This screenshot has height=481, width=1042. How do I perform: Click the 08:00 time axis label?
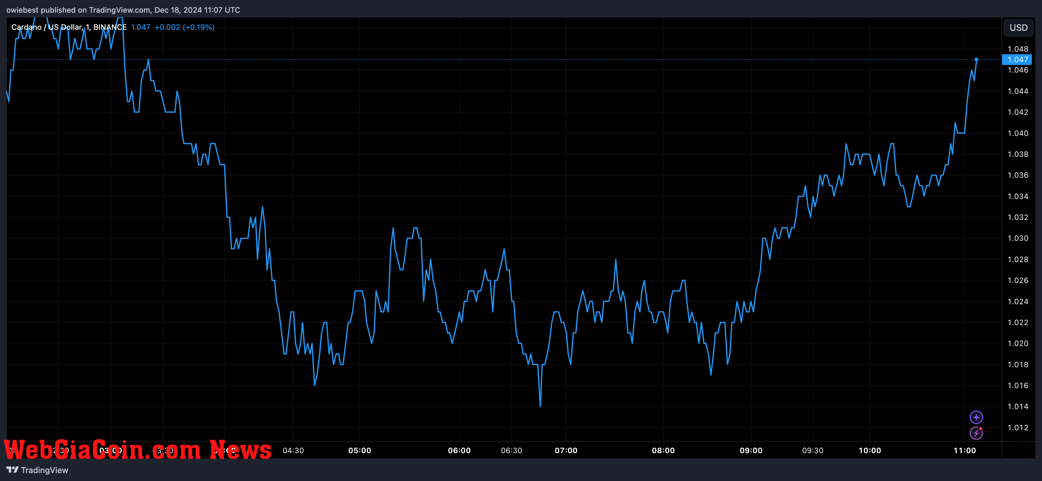pyautogui.click(x=663, y=450)
